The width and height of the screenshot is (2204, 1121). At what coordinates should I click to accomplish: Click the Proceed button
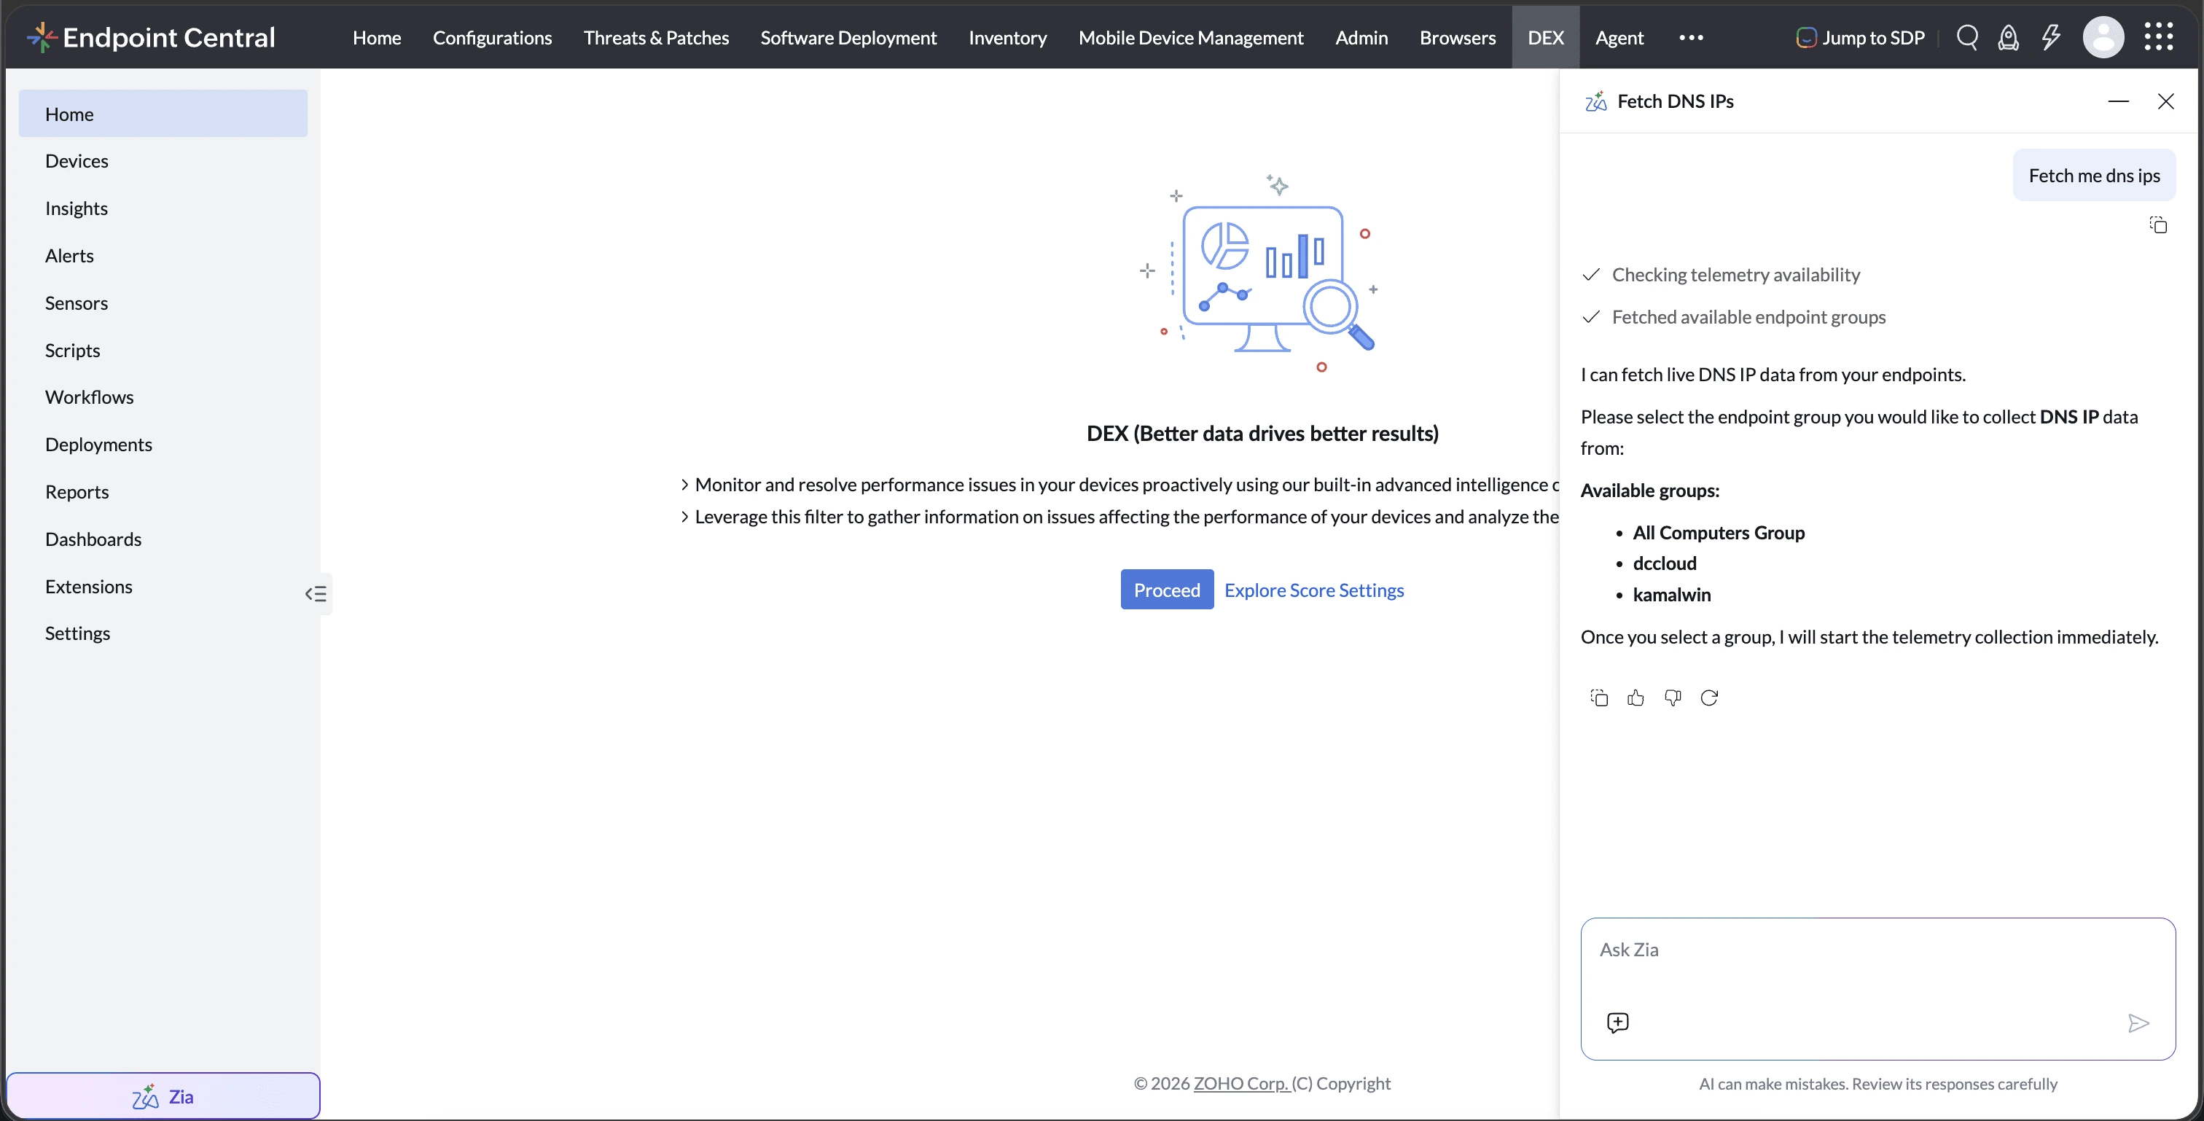[1166, 590]
